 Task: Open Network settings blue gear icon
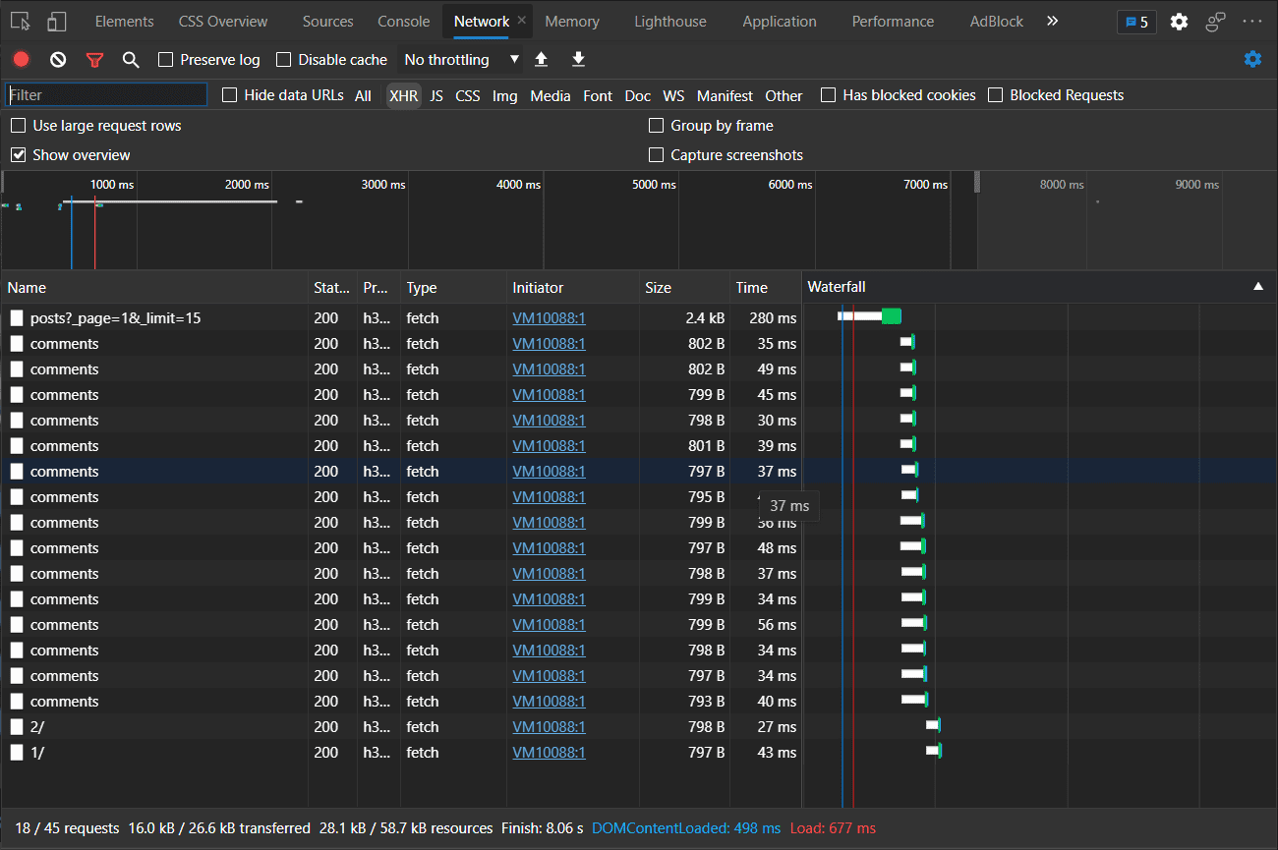[x=1252, y=59]
